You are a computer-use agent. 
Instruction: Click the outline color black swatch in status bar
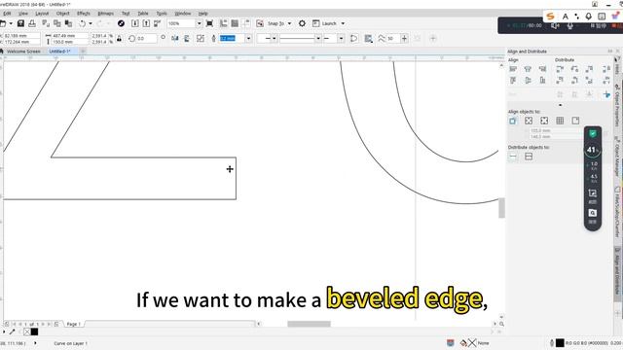560,343
